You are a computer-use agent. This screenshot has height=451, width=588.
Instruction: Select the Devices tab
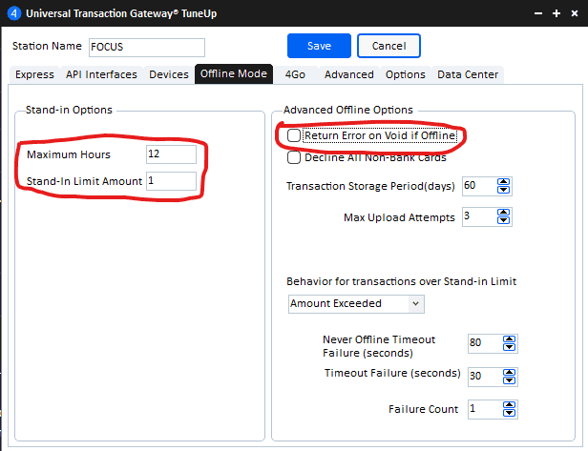(168, 74)
